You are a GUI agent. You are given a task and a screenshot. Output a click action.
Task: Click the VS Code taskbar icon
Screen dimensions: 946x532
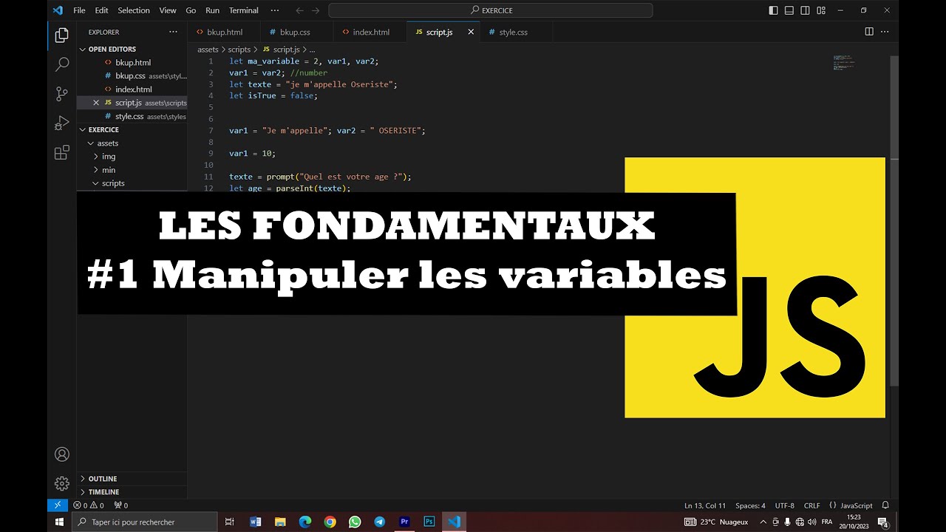[455, 522]
